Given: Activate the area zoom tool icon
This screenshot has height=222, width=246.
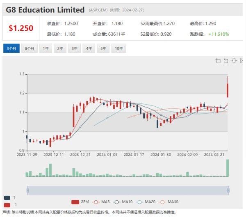Looking at the screenshot, I should coord(218,61).
